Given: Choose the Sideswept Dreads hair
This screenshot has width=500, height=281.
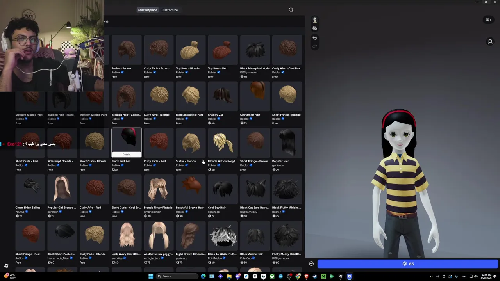Looking at the screenshot, I should 62,150.
